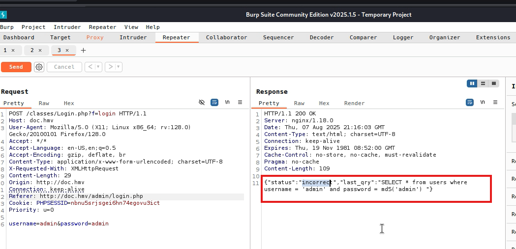Show Request in Pretty view
Viewport: 516px width, 249px height.
[x=13, y=103]
